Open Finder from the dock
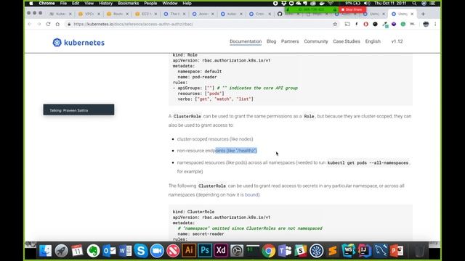The width and height of the screenshot is (465, 261). 45,251
